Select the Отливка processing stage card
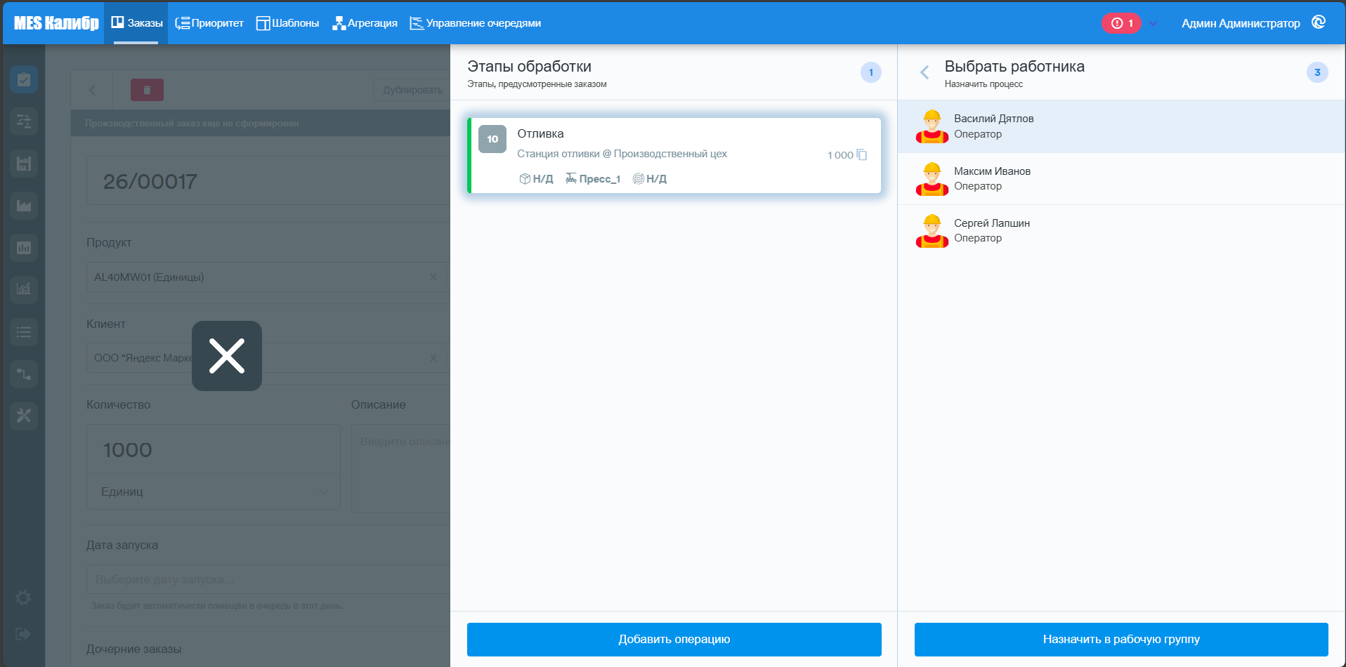 pos(674,155)
